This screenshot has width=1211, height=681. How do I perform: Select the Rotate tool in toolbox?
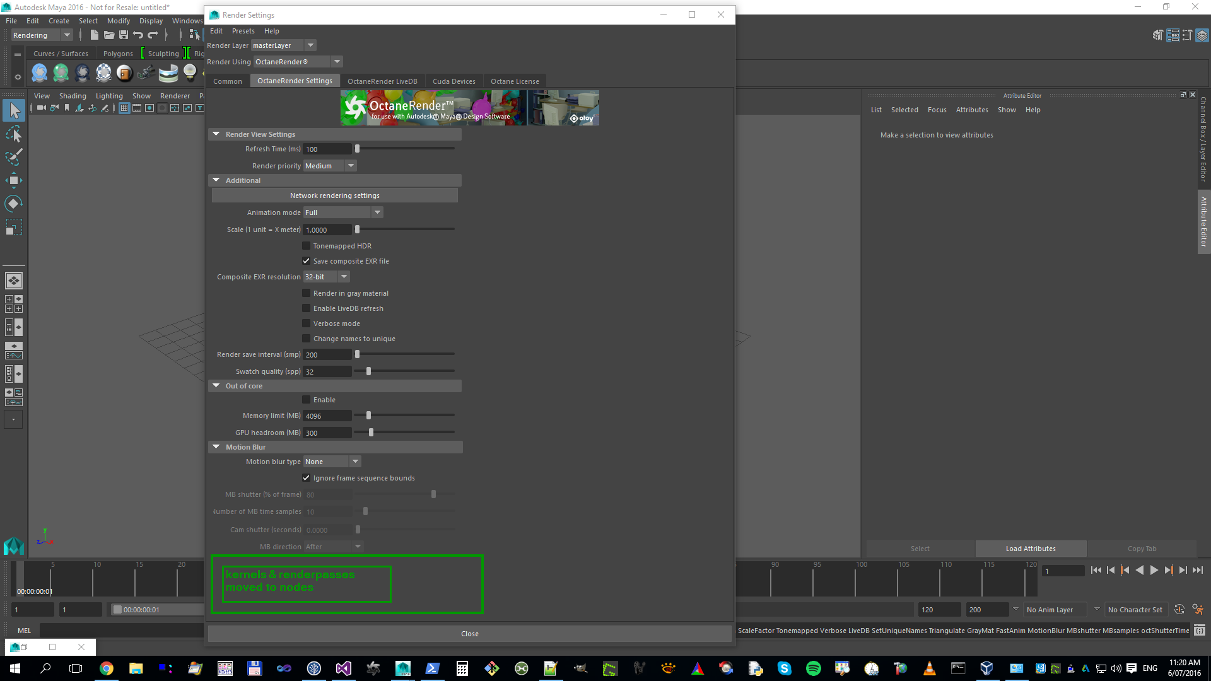pos(13,204)
